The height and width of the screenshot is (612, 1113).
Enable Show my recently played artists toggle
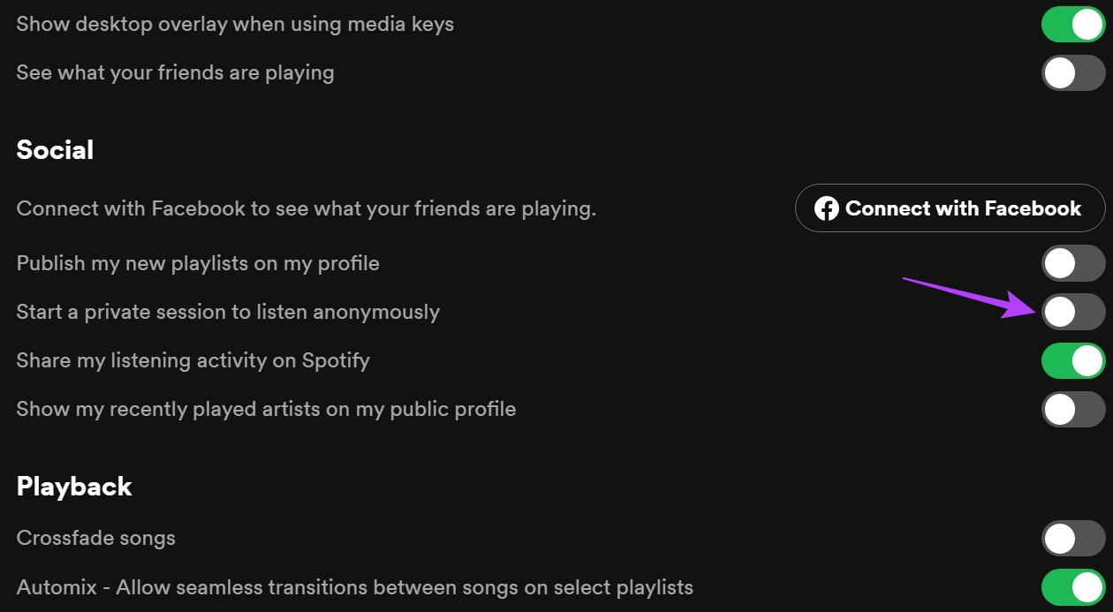coord(1073,409)
